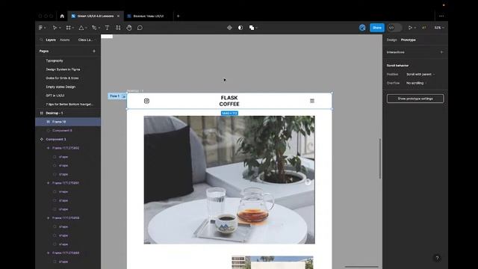Open the three-dot menu at top right
The height and width of the screenshot is (269, 478).
click(441, 16)
